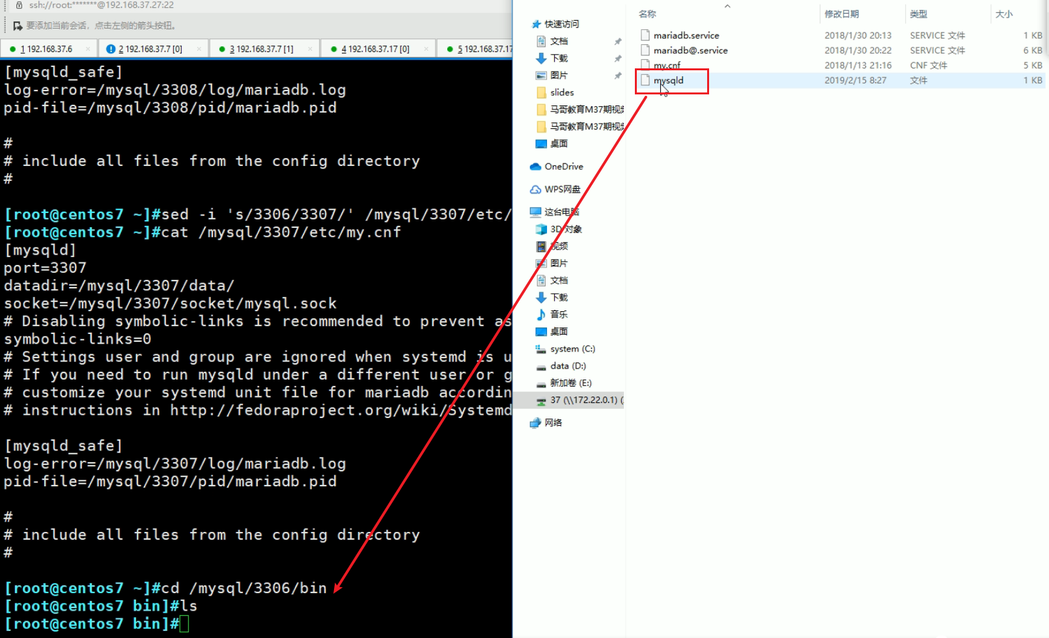The image size is (1049, 638).
Task: Close the 2 192.168.37.7 [0] tab
Action: coord(199,49)
